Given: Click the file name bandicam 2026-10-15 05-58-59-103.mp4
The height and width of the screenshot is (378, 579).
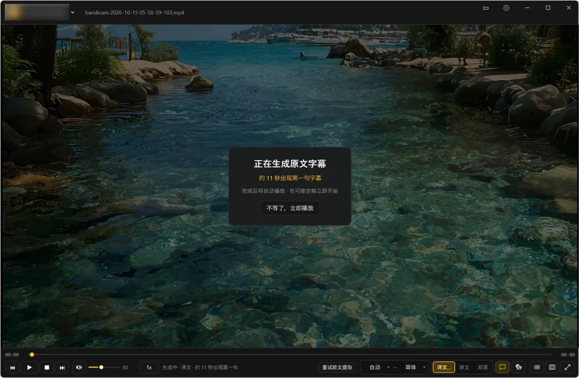Looking at the screenshot, I should click(135, 12).
